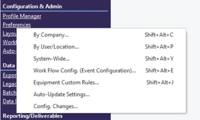
Task: Open the Profile Manager link
Action: (x=22, y=16)
